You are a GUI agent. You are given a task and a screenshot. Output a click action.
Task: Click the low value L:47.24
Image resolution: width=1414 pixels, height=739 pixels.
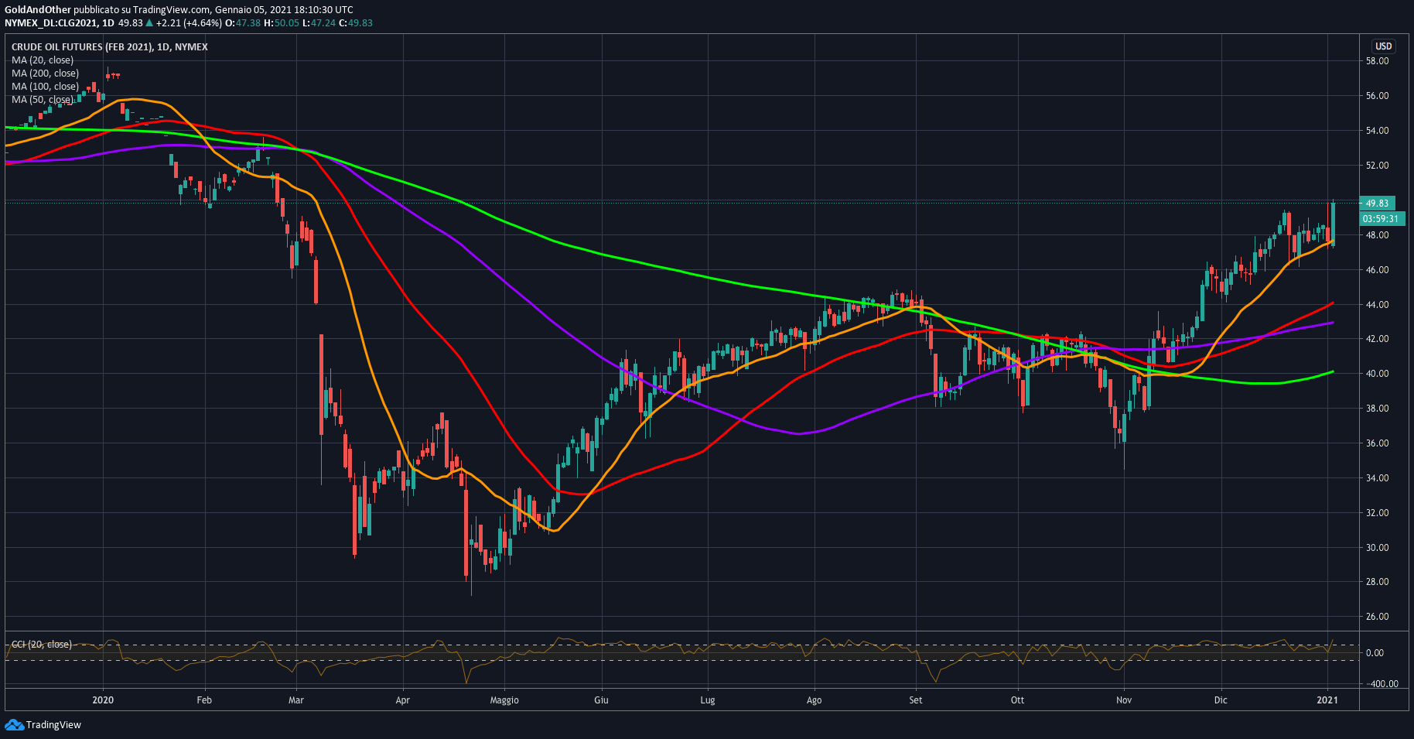click(x=319, y=23)
